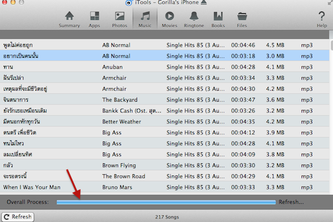
Task: Click album cell in Bruno Mars row
Action: pos(196,187)
